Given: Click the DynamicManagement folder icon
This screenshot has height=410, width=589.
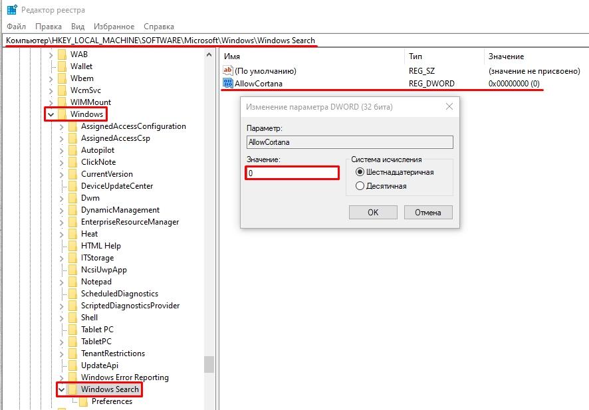Looking at the screenshot, I should [73, 210].
